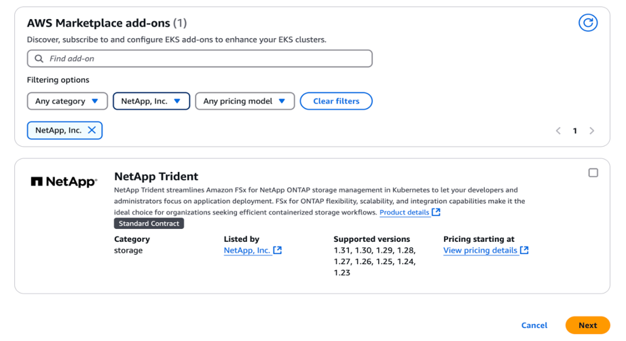Focus the Find add-on search field

pyautogui.click(x=204, y=59)
